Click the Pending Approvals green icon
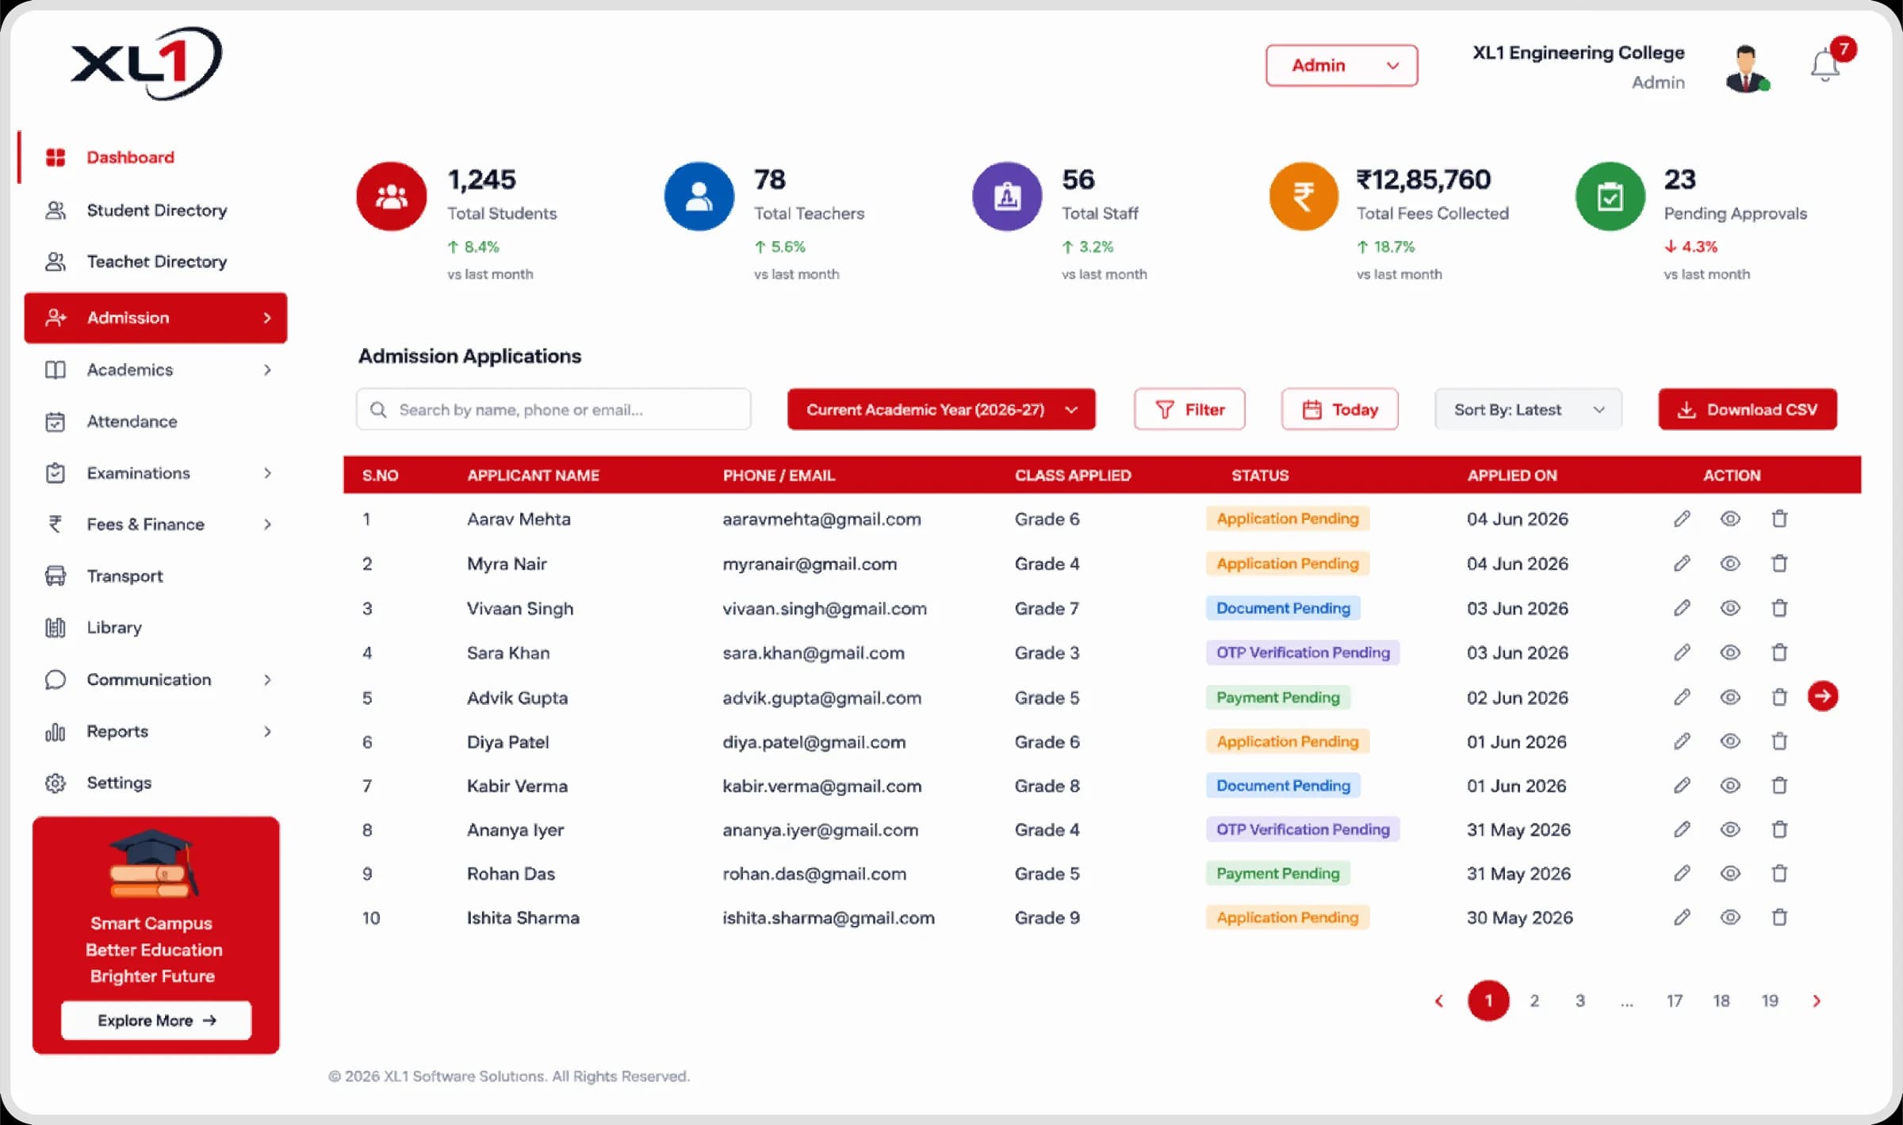Screen dimensions: 1903x1125 coord(1610,197)
